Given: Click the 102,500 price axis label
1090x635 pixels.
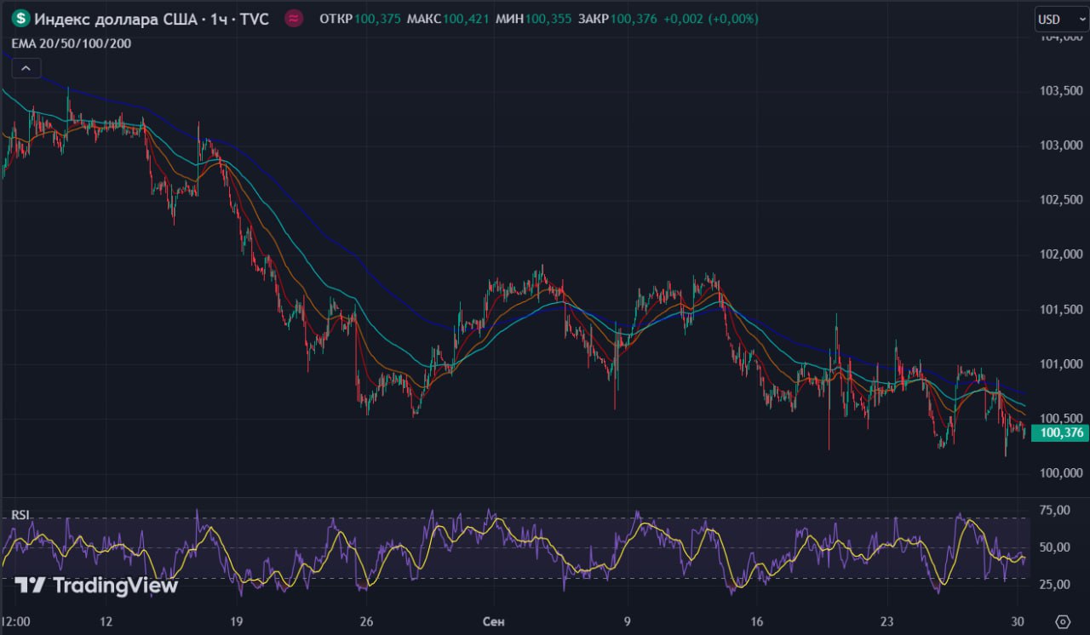Looking at the screenshot, I should tap(1061, 200).
